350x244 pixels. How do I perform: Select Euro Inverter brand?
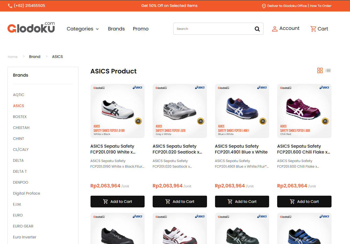coord(25,237)
